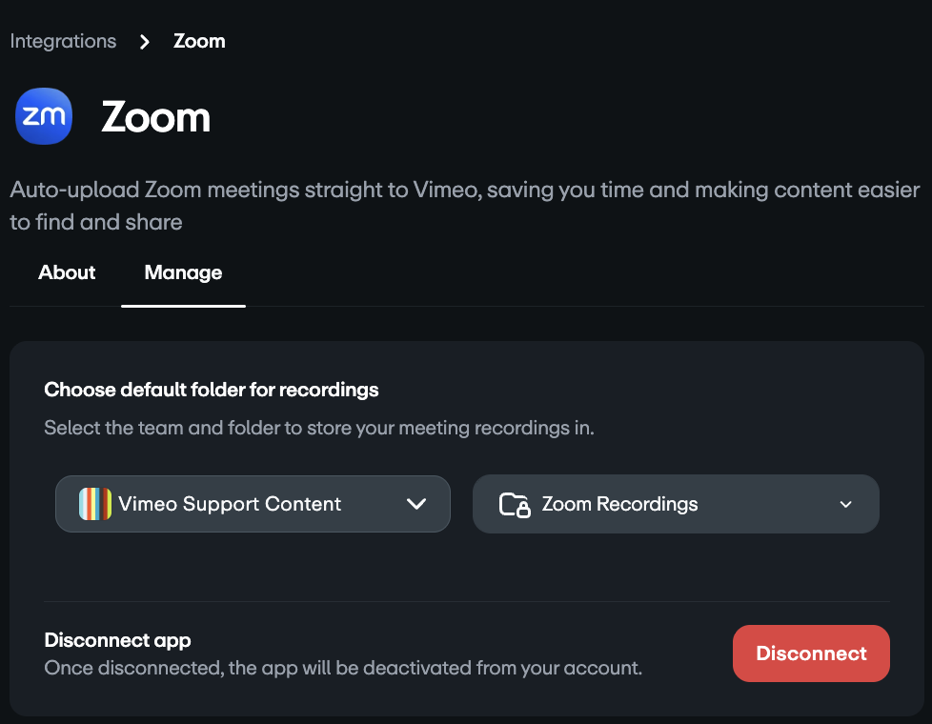Select the Manage tab
This screenshot has height=724, width=932.
pos(183,272)
